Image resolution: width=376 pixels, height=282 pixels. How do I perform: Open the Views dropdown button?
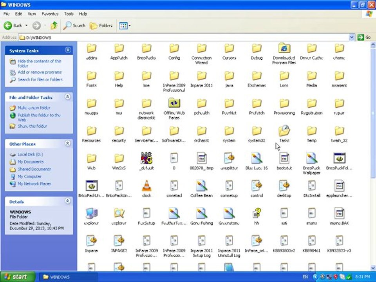(125, 25)
